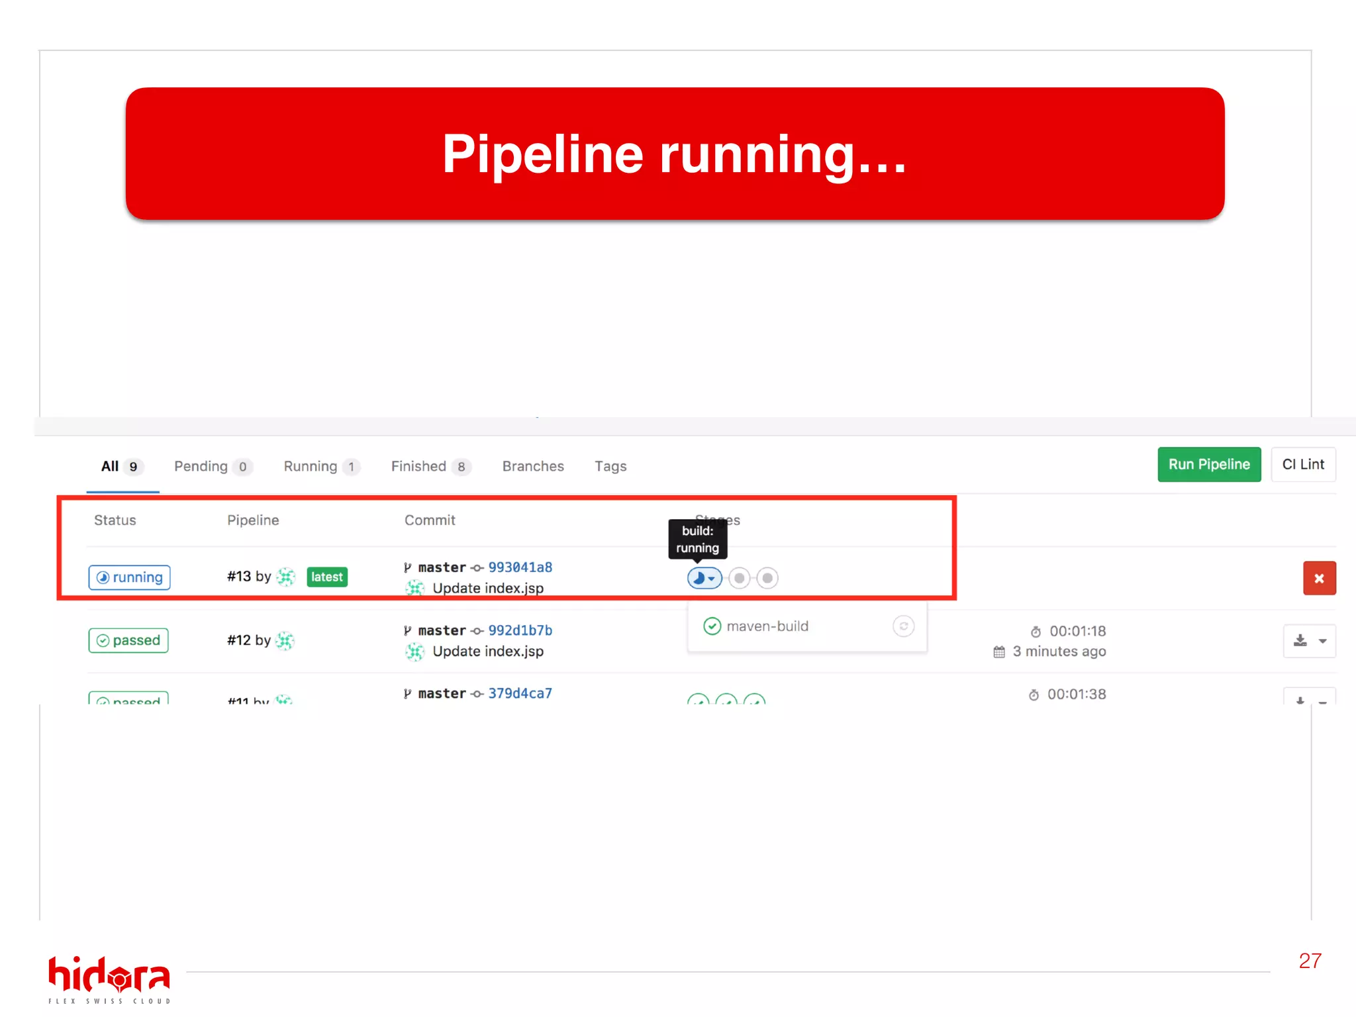Open the Pending pipelines tab

[213, 467]
